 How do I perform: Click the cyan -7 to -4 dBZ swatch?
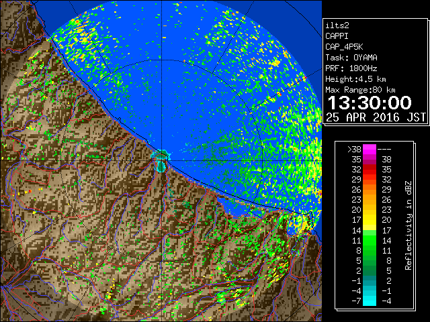370,301
